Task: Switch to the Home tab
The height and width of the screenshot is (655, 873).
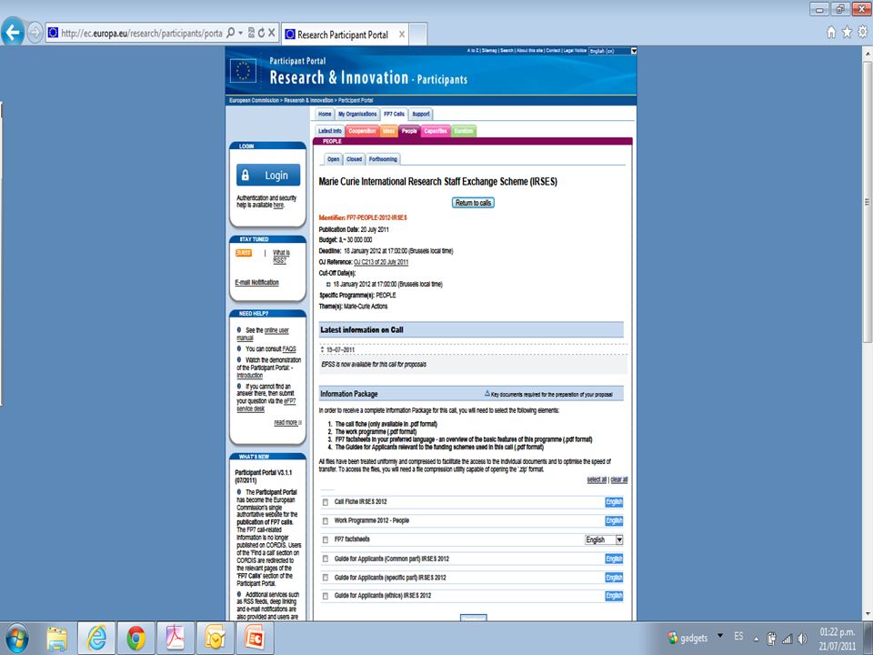Action: (x=325, y=115)
